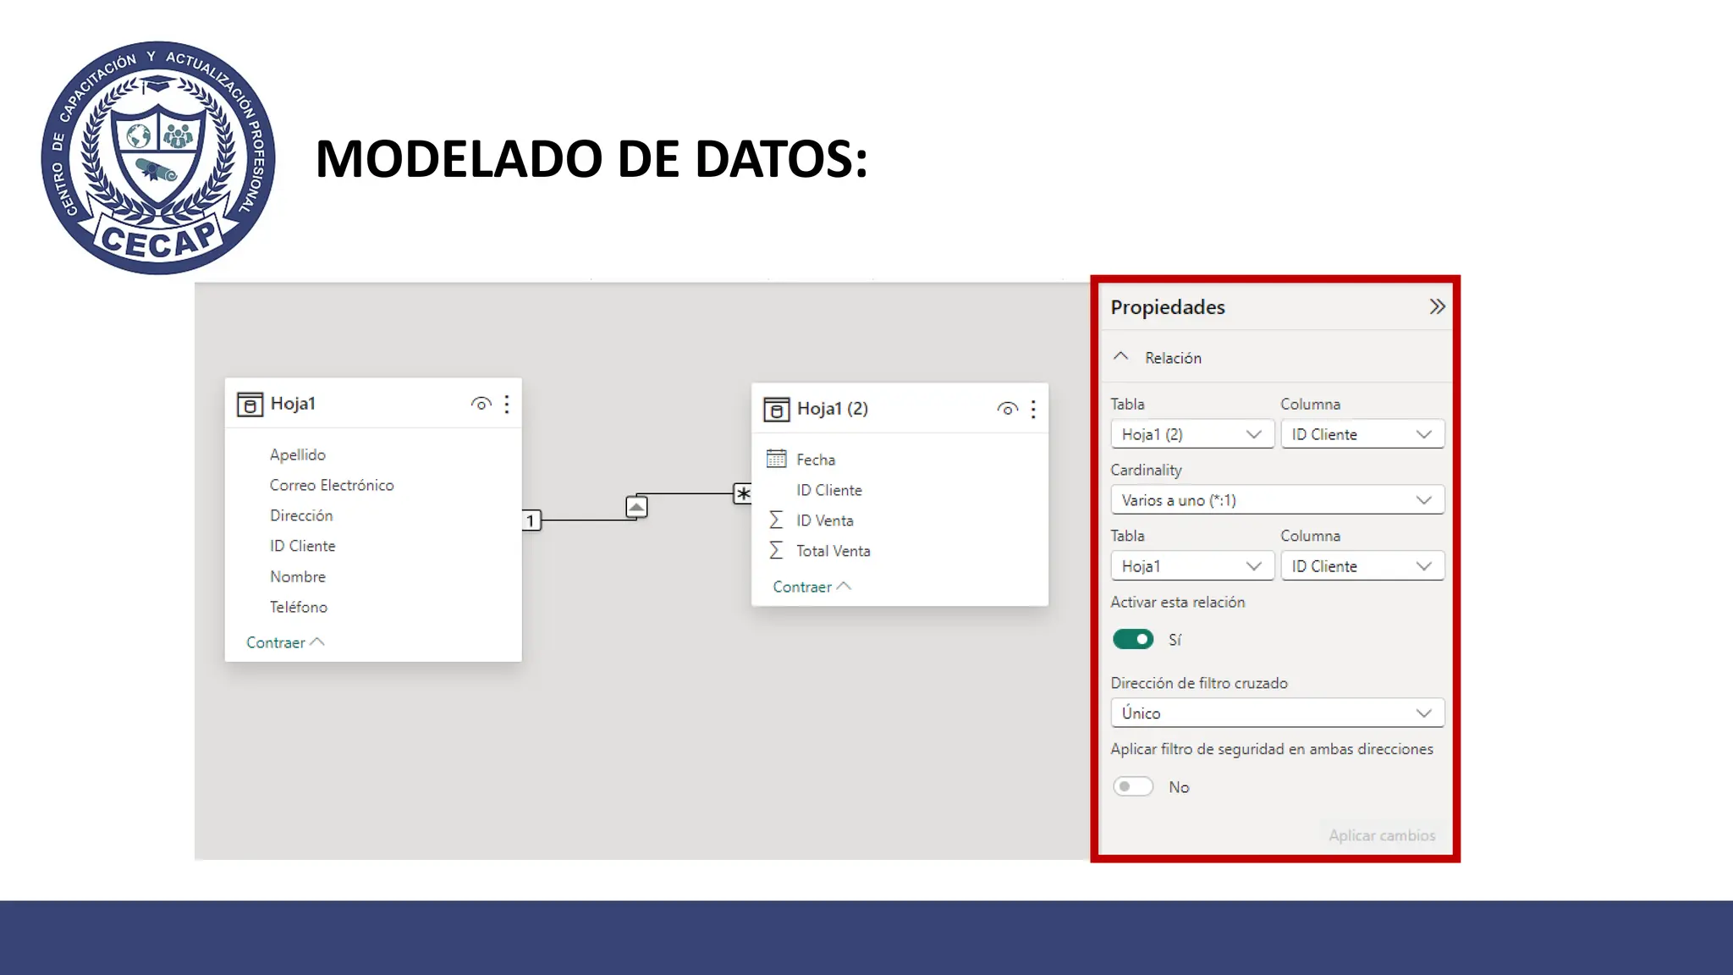The height and width of the screenshot is (975, 1733).
Task: Collapse the Propiedades panel with double chevron
Action: 1437,306
